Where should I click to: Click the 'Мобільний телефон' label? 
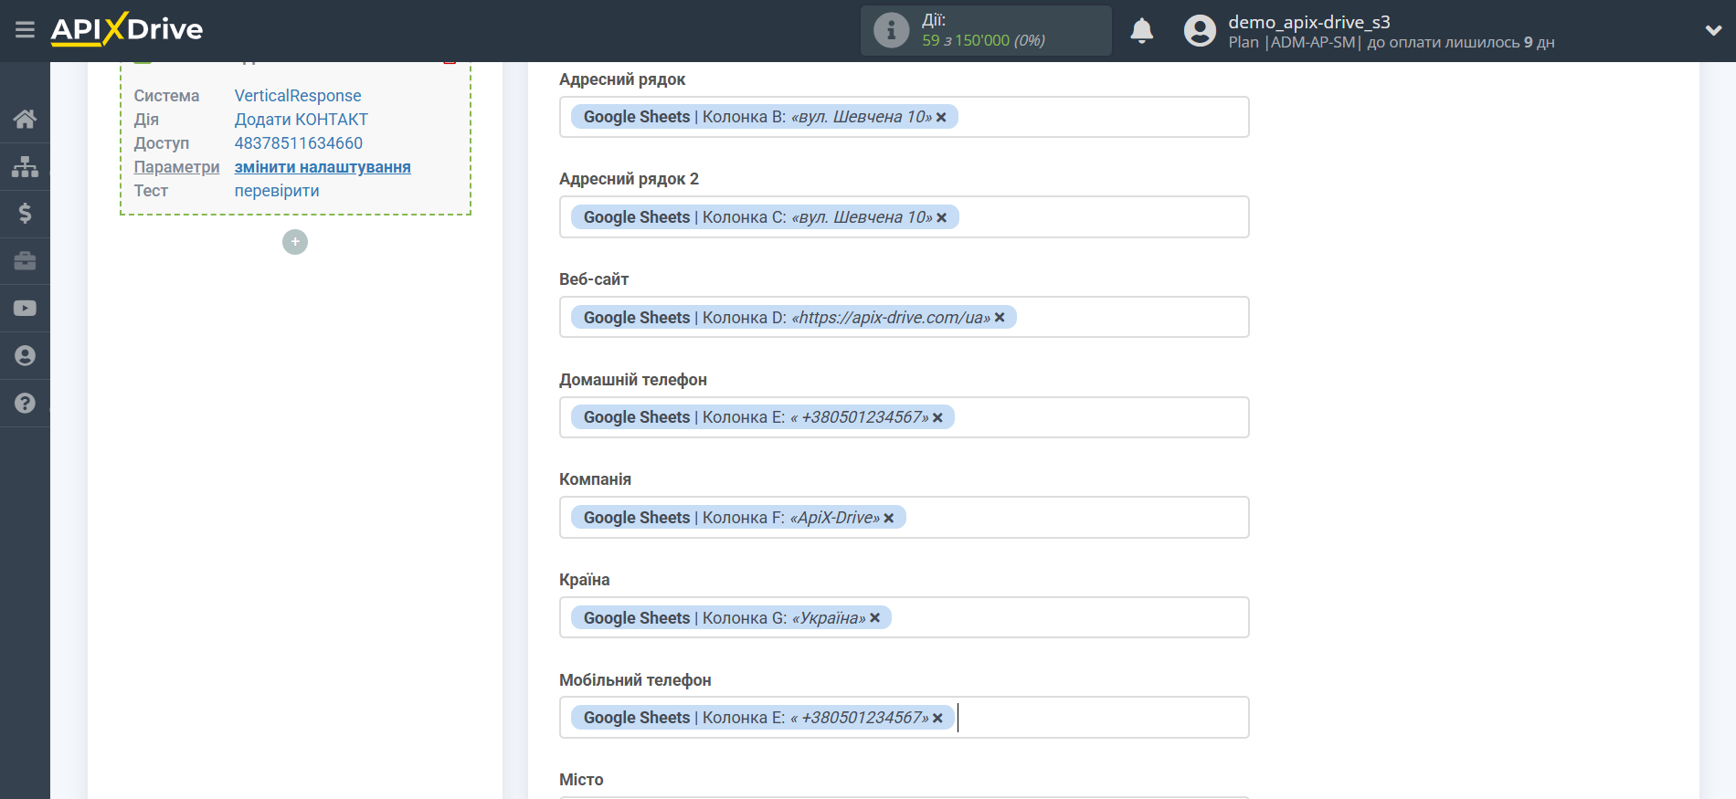[635, 680]
